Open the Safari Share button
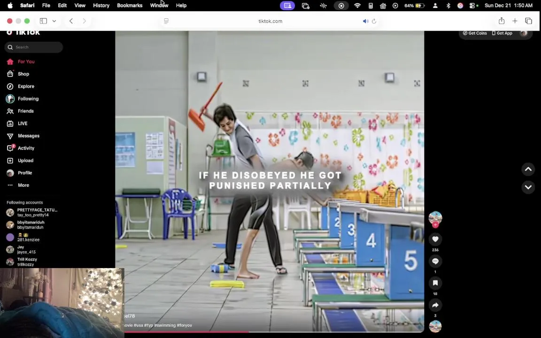 tap(502, 21)
